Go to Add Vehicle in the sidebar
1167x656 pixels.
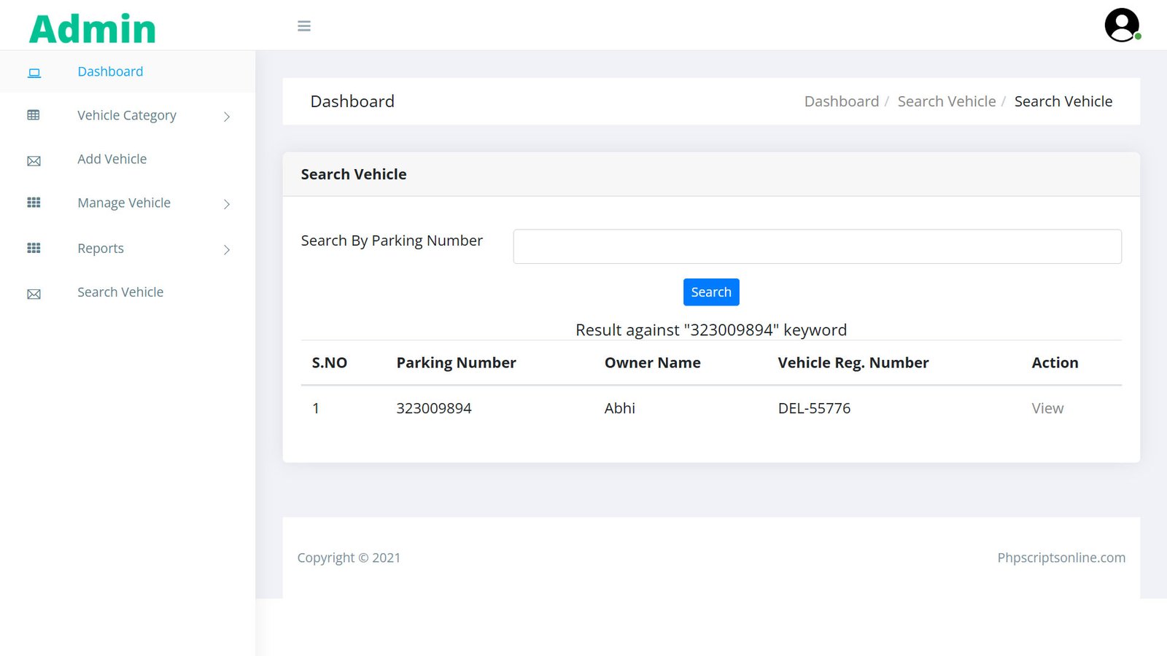click(112, 159)
